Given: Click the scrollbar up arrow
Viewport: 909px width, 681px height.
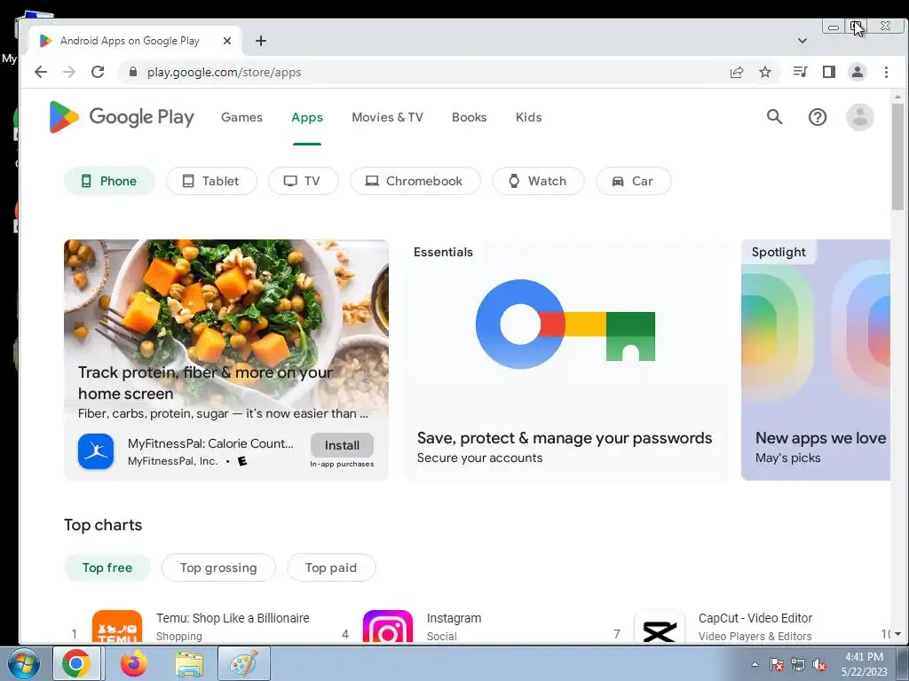Looking at the screenshot, I should [x=897, y=97].
